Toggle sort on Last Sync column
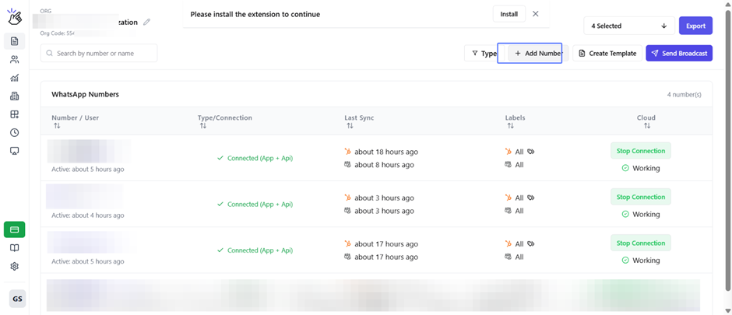 tap(350, 126)
